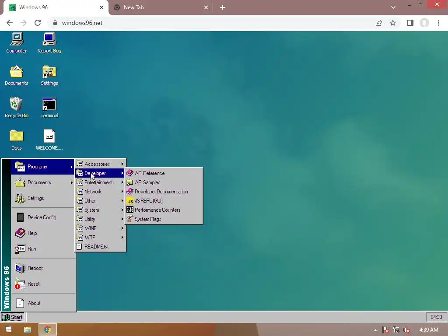Close the New Tab browser tab
The height and width of the screenshot is (336, 448).
tap(206, 7)
